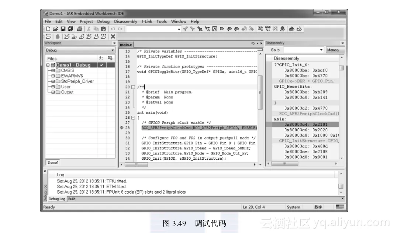Expand the CMSIS folder
Image resolution: width=394 pixels, height=233 pixels.
pyautogui.click(x=53, y=70)
